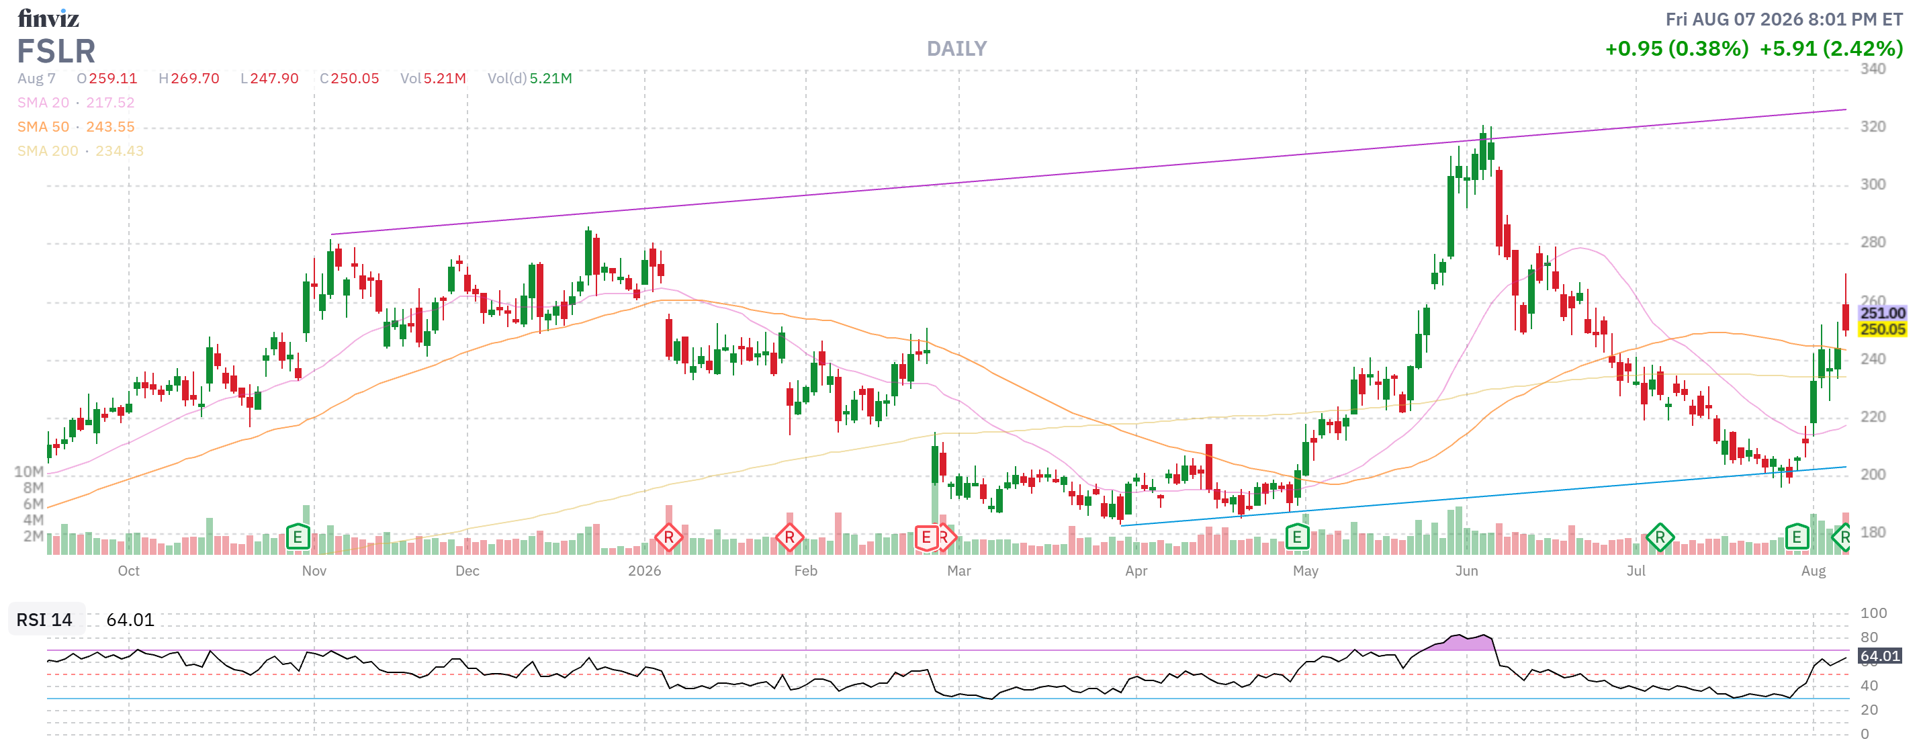Click the Mar label on time axis

point(958,571)
